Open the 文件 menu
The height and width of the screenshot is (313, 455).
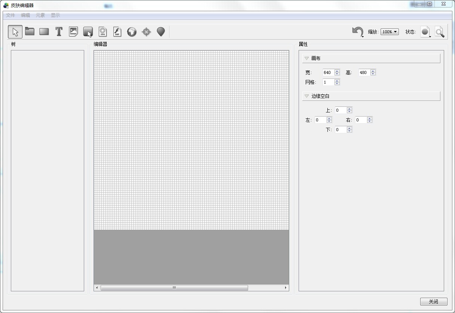click(10, 15)
